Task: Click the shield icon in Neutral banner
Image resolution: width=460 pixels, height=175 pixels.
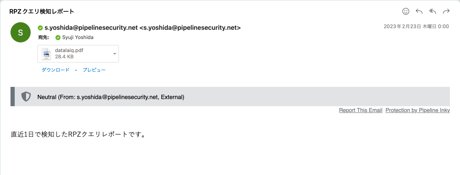Action: pyautogui.click(x=26, y=97)
